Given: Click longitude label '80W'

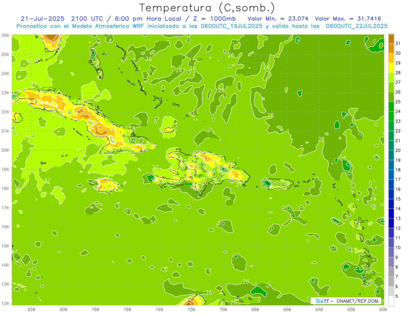Looking at the screenshot, I should pyautogui.click(x=63, y=309).
